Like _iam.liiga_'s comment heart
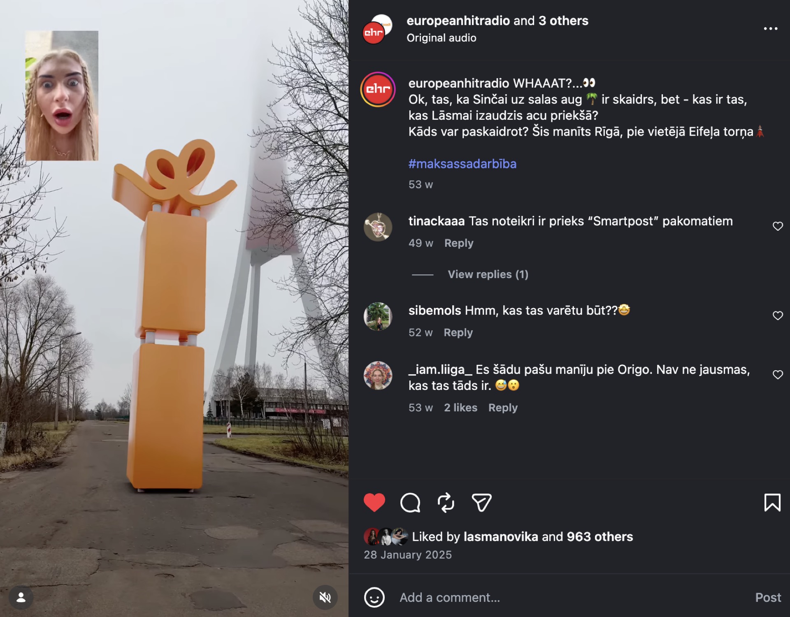 point(778,375)
